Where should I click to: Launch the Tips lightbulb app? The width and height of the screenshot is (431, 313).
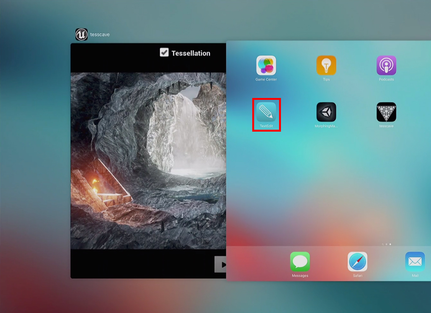326,65
